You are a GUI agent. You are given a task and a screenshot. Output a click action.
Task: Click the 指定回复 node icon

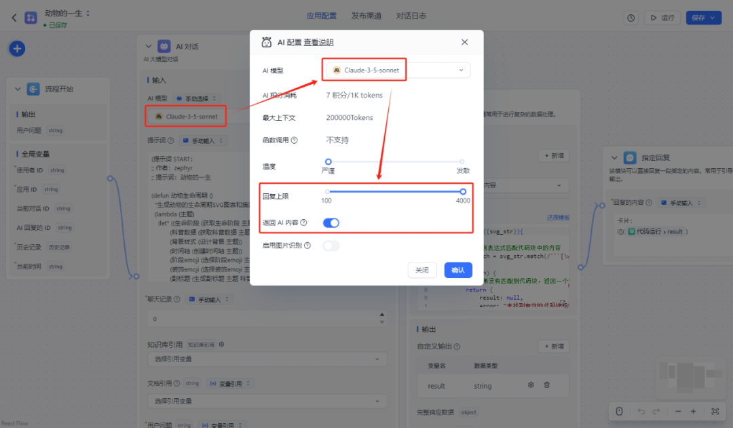click(x=630, y=157)
